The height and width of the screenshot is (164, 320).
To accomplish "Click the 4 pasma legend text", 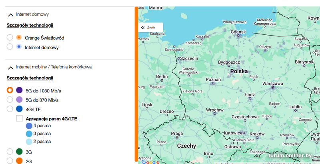I will point(42,126).
